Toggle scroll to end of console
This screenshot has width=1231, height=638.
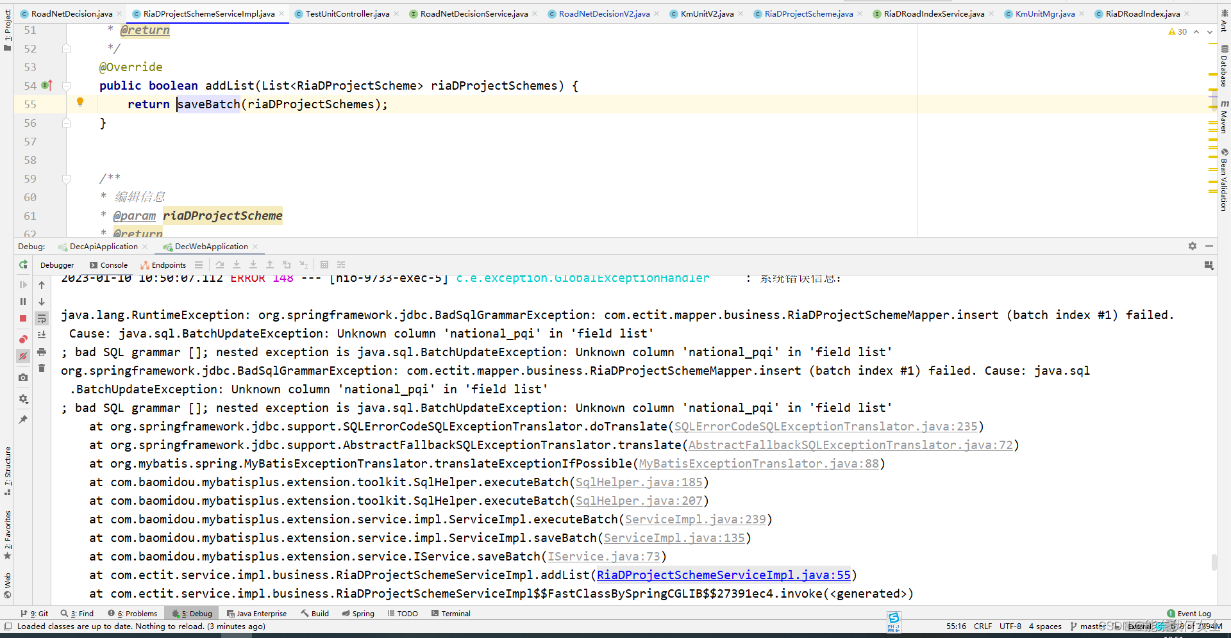[x=42, y=334]
